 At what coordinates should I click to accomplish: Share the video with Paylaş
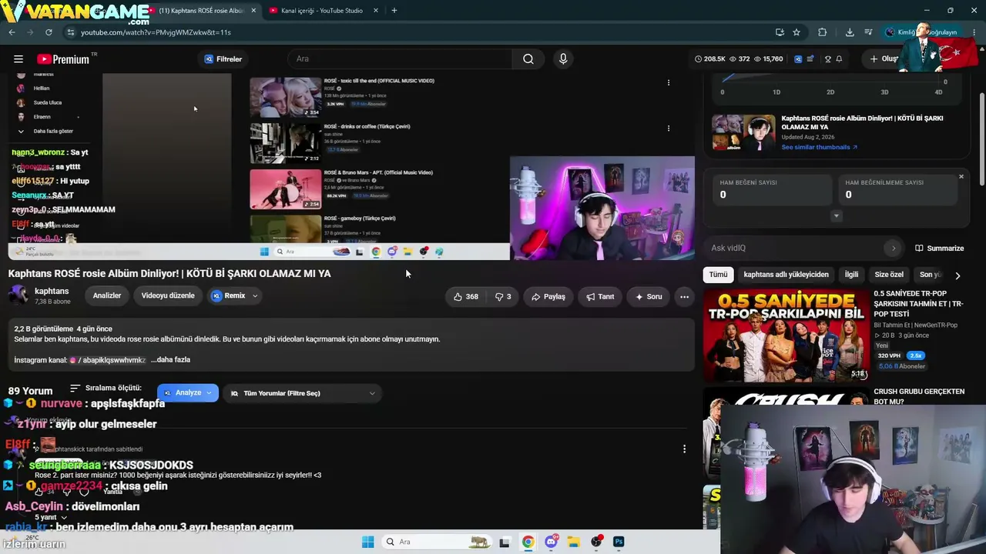[x=547, y=296]
